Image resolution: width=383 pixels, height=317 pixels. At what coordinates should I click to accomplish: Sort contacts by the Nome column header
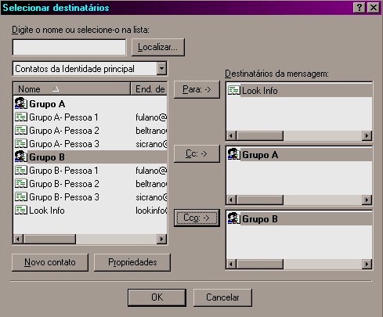pyautogui.click(x=71, y=89)
